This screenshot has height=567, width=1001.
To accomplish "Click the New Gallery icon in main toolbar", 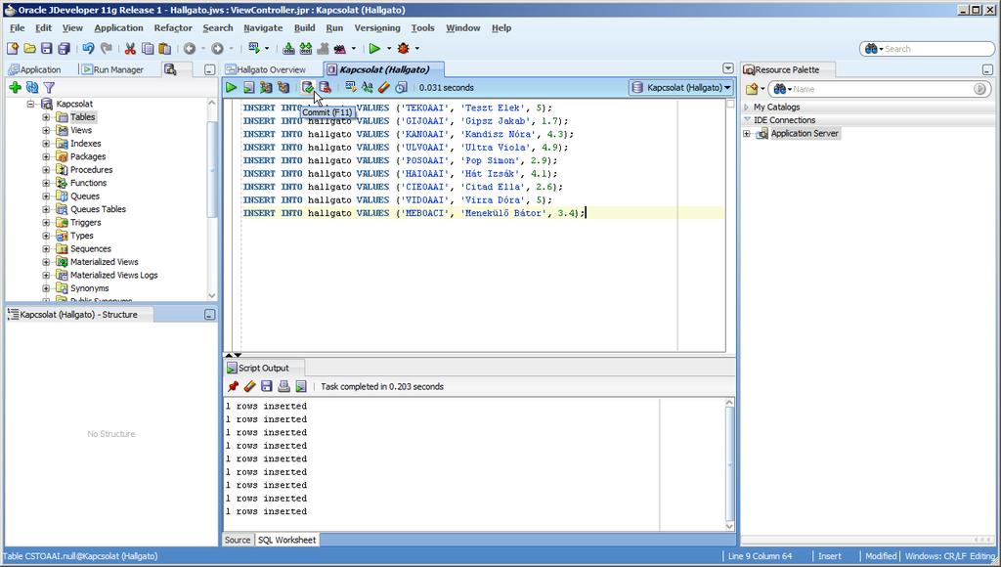I will click(12, 49).
